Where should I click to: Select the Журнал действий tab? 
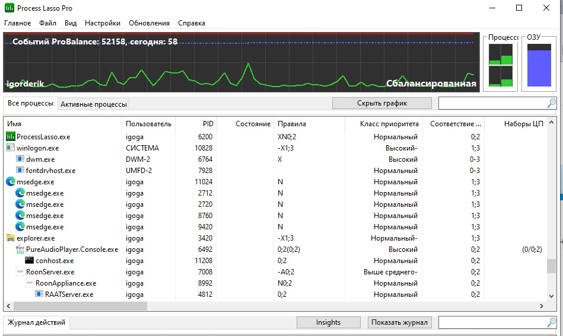coord(36,322)
